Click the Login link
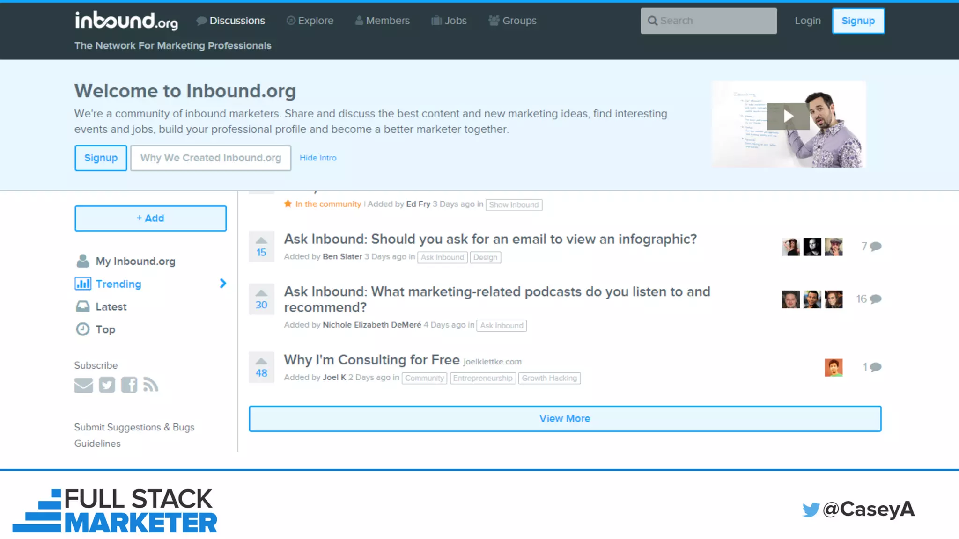The width and height of the screenshot is (959, 539). pyautogui.click(x=807, y=21)
